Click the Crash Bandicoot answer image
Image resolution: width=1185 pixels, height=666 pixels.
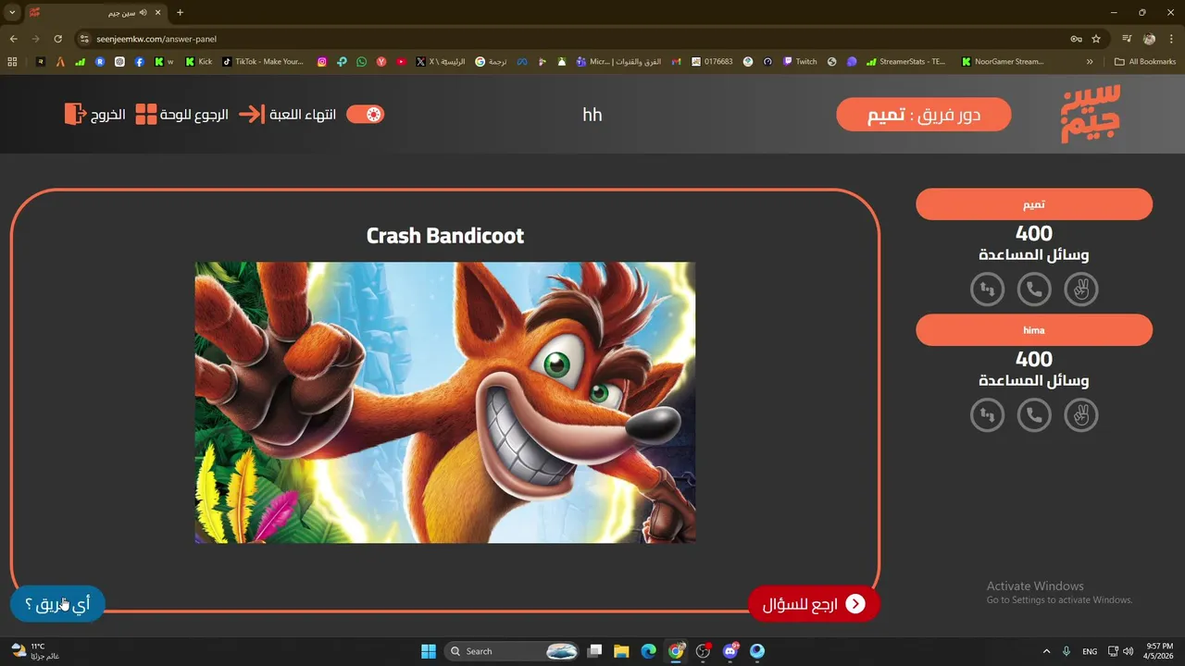444,402
